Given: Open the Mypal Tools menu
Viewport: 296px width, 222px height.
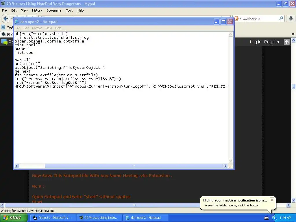Looking at the screenshot, I should 69,10.
